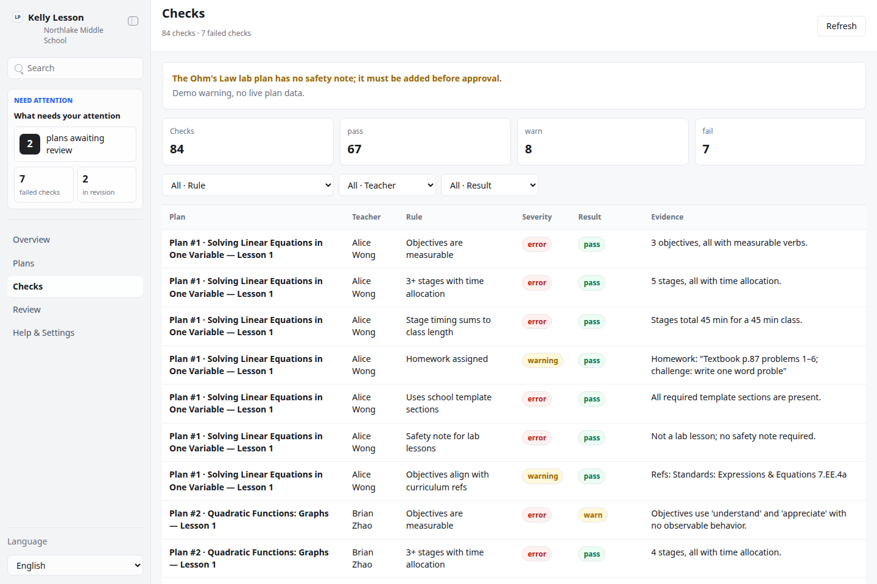Click Plan #2 in the Objectives are measurable row
Image resolution: width=877 pixels, height=584 pixels.
(249, 520)
